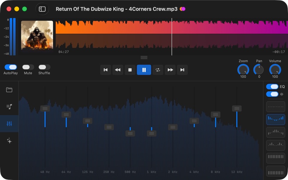The image size is (288, 180).
Task: Click the track title text
Action: (x=117, y=9)
